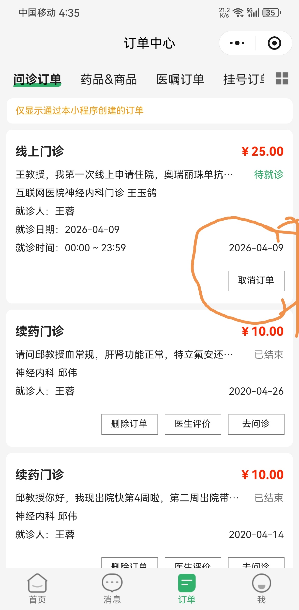
Task: Open the 线上门诊 order title
Action: pos(40,151)
